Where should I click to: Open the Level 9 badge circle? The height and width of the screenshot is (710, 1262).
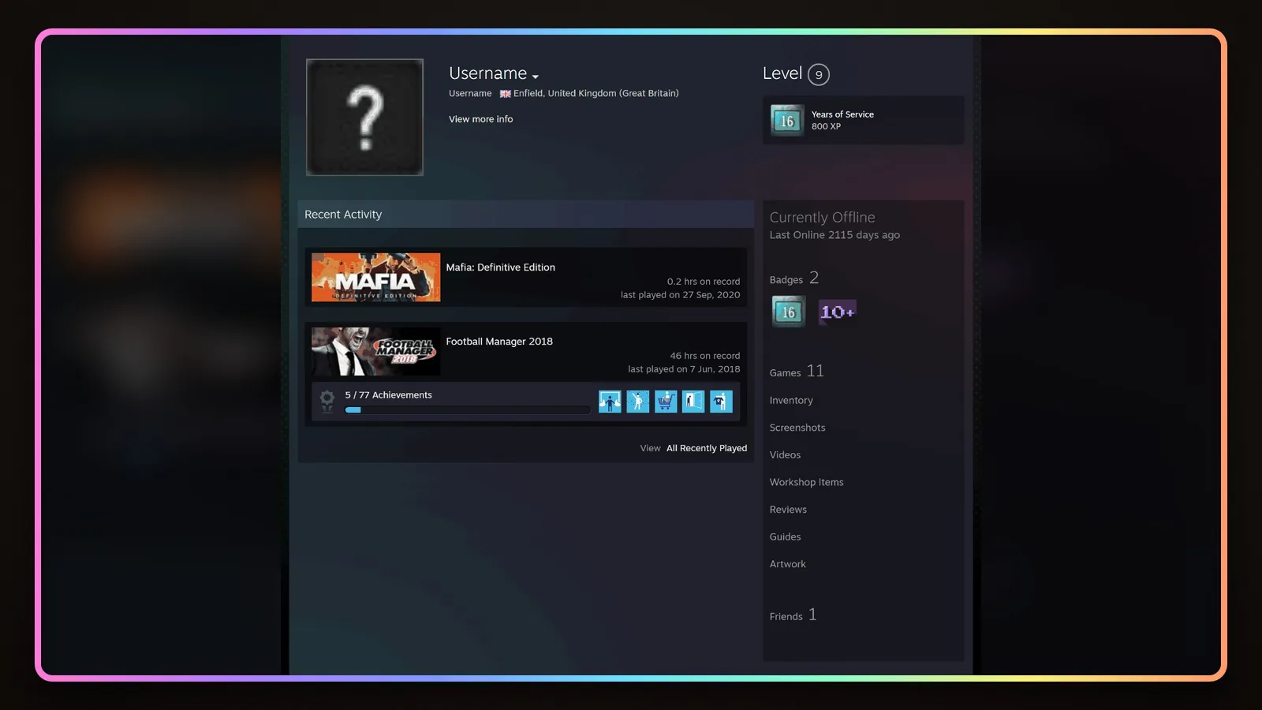point(819,74)
